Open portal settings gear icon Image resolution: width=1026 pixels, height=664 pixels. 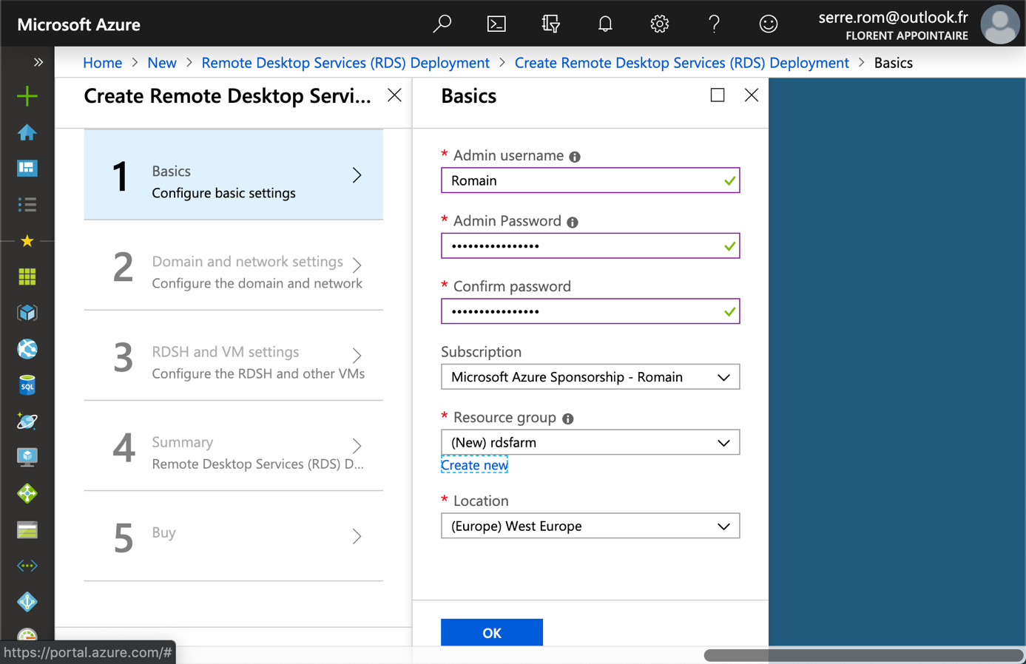pos(659,24)
